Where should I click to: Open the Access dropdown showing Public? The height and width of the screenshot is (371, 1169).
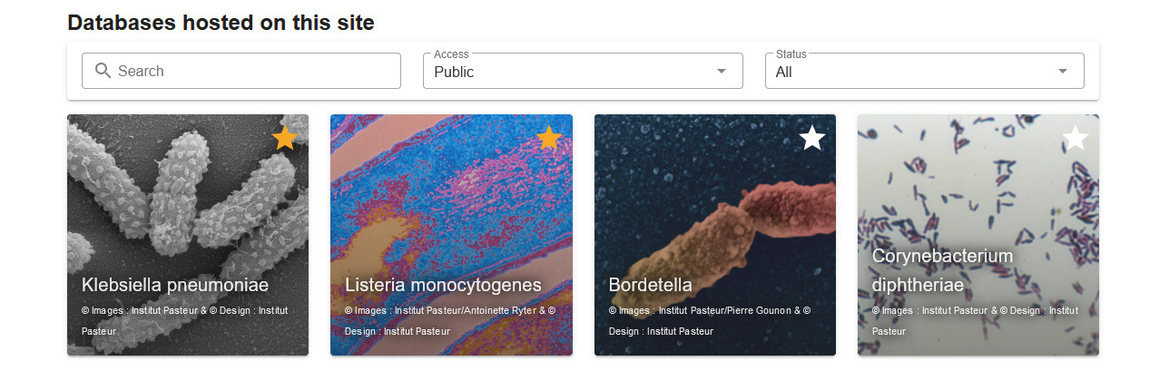[x=572, y=72]
